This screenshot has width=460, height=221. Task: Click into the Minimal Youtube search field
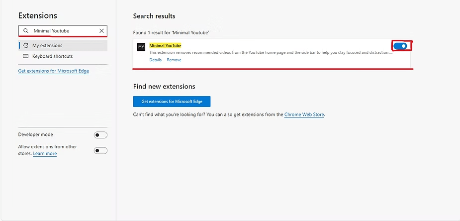click(x=63, y=31)
